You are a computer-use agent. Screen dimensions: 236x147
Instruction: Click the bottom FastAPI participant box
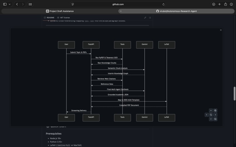pos(91,118)
